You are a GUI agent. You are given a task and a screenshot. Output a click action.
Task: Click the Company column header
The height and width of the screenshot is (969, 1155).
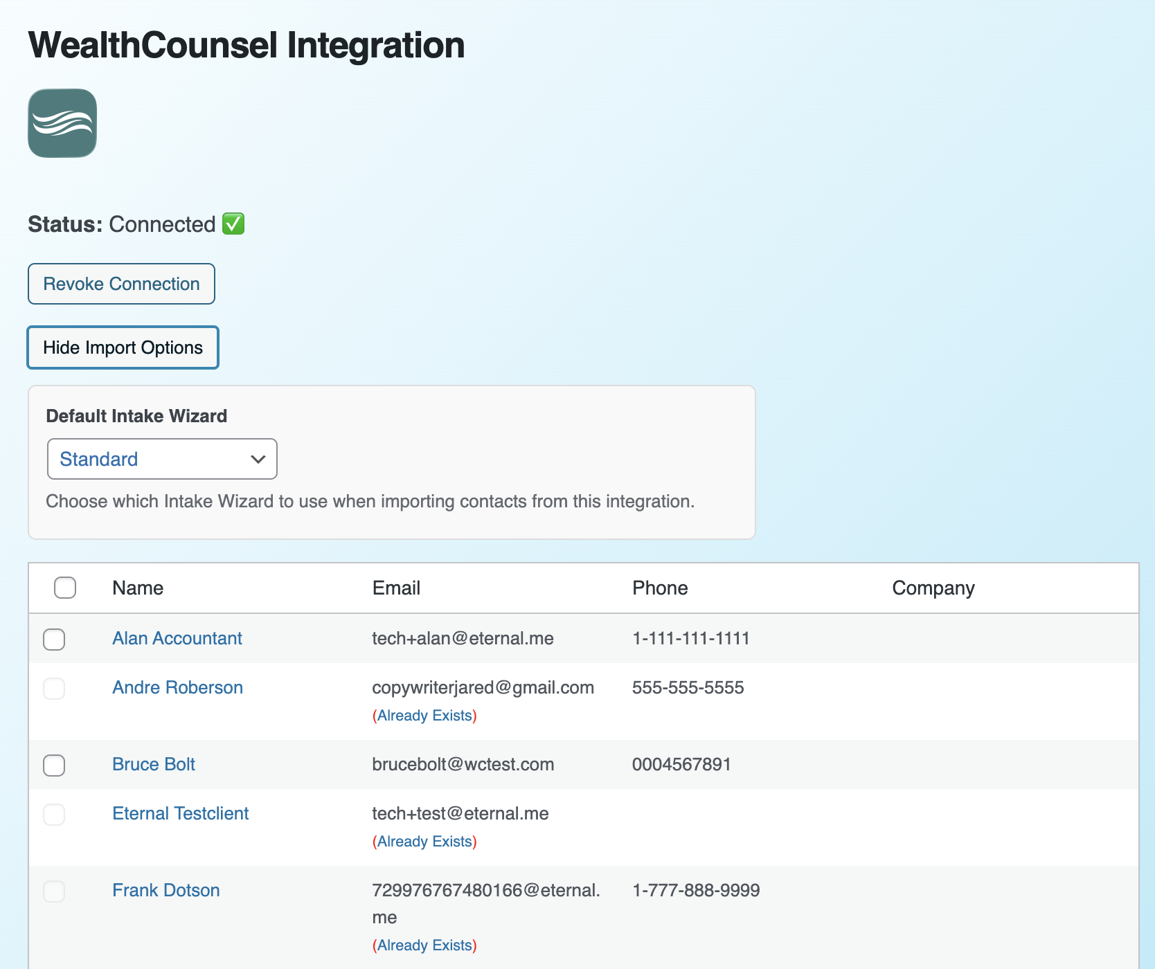[x=933, y=588]
